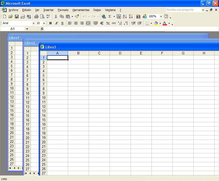Image resolution: width=219 pixels, height=181 pixels.
Task: Run the spelling check (ABC) icon
Action: coord(48,16)
